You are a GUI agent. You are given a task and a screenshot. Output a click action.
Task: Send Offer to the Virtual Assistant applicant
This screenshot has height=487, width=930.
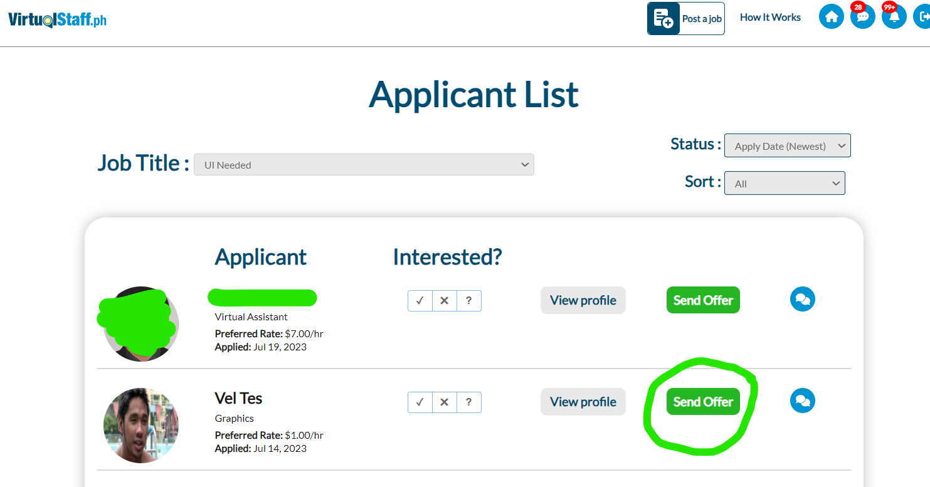[x=703, y=300]
